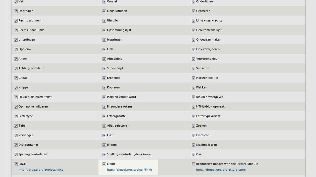The height and width of the screenshot is (177, 316).
Task: Toggle the Emoticon checkbox
Action: click(x=194, y=135)
